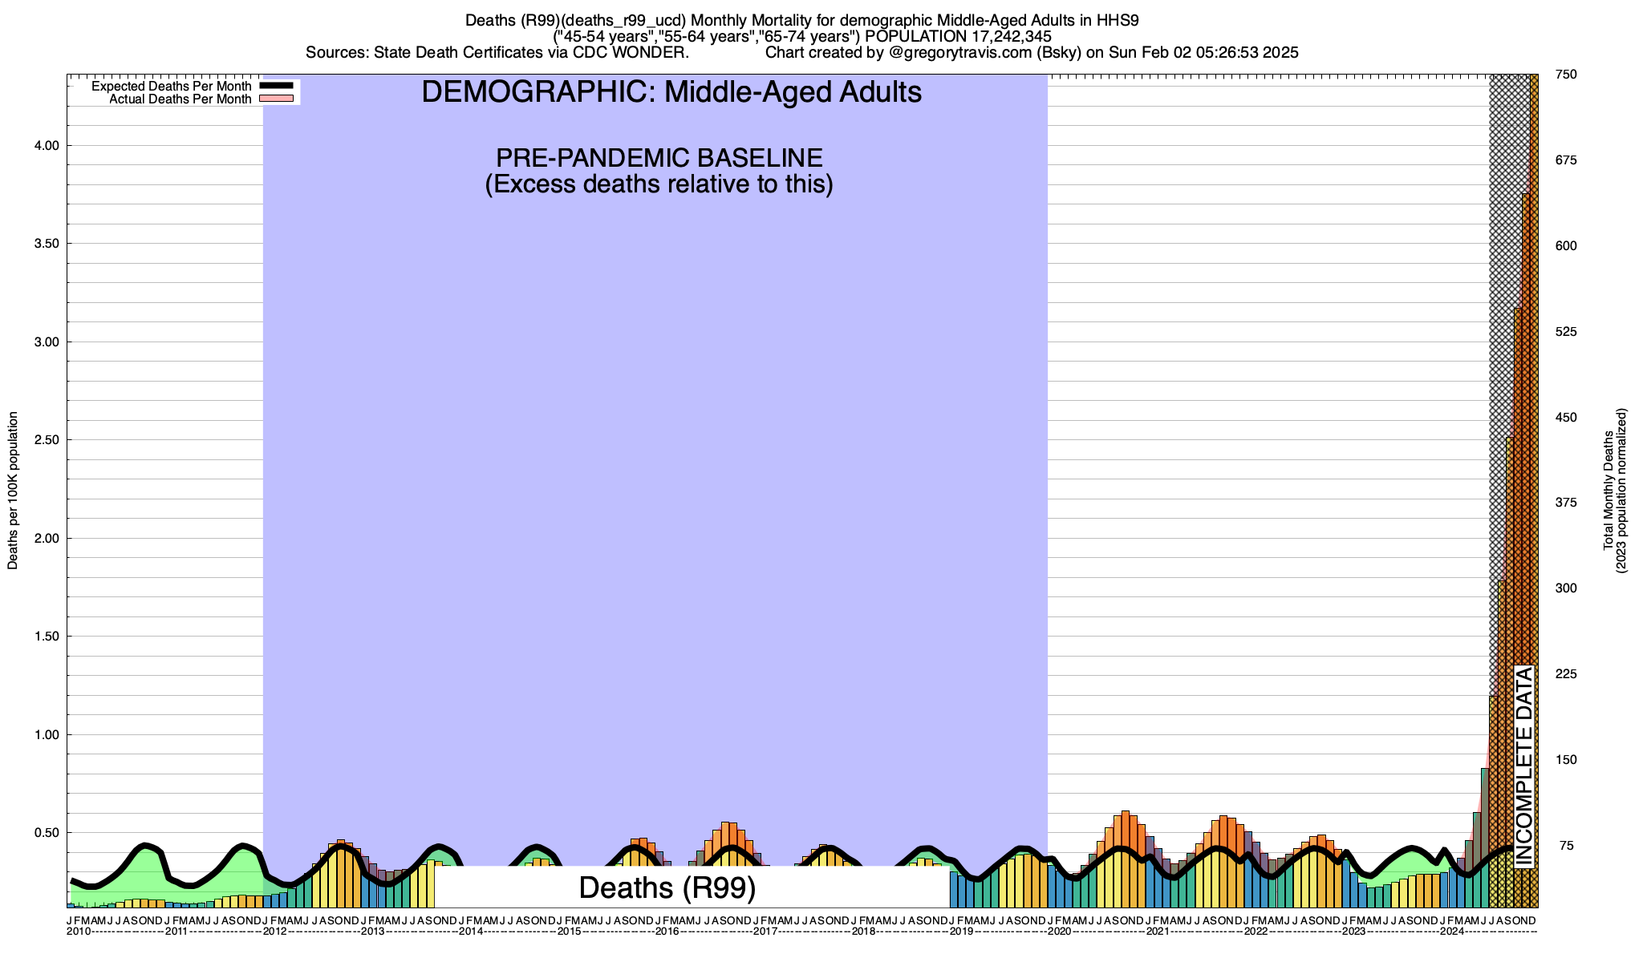
Task: Click the 2017 year label on x-axis
Action: coord(765,932)
